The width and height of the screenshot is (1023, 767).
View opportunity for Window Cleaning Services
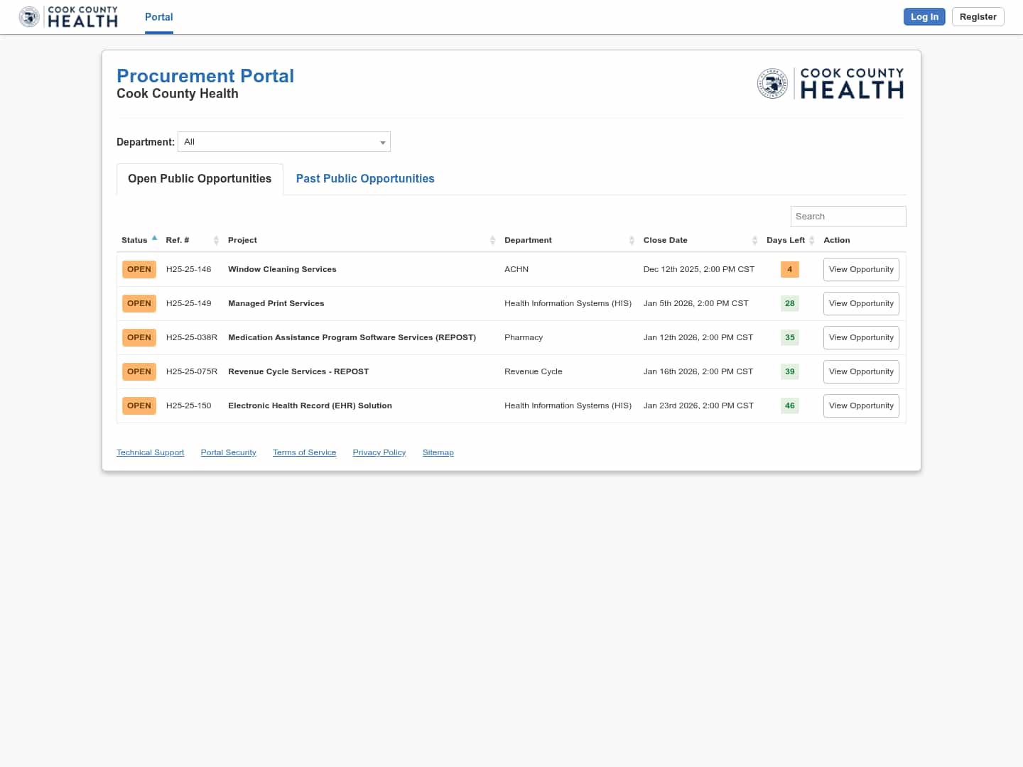[861, 270]
